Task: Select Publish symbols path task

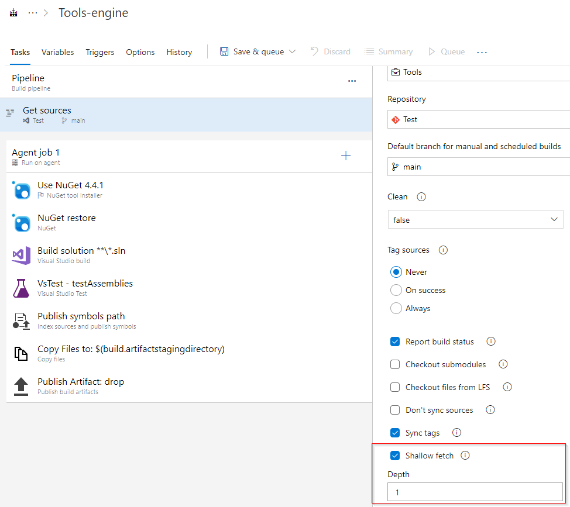Action: (x=189, y=320)
